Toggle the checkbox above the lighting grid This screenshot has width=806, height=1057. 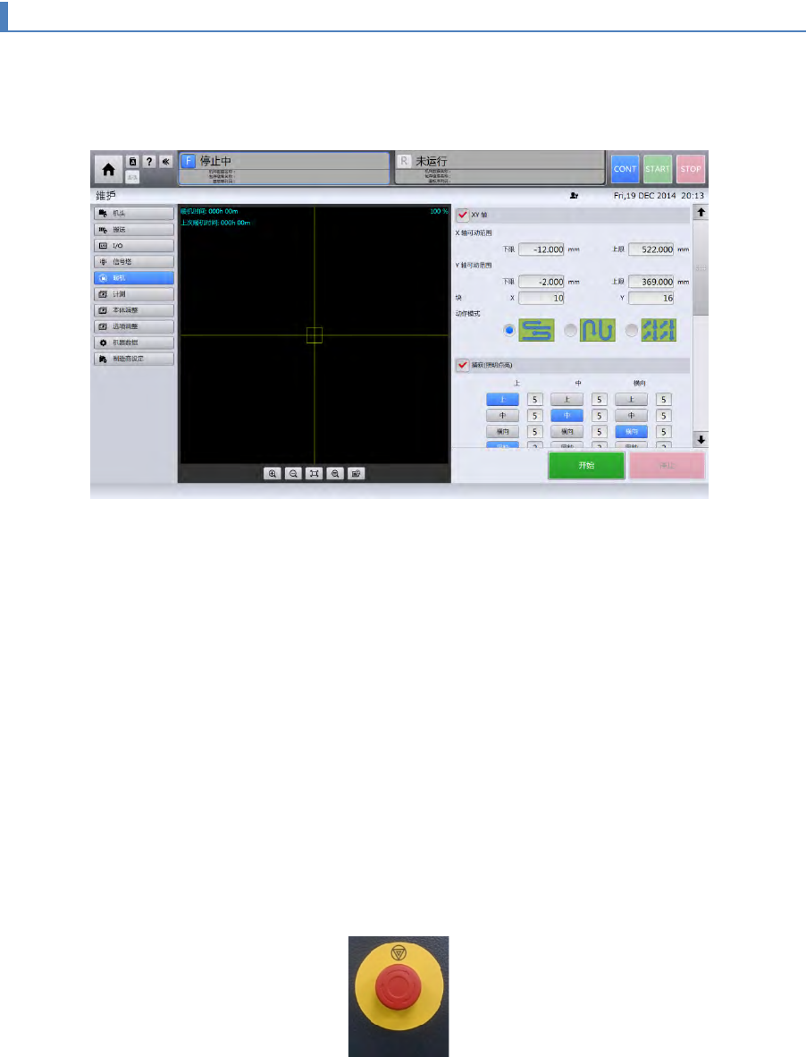click(463, 365)
